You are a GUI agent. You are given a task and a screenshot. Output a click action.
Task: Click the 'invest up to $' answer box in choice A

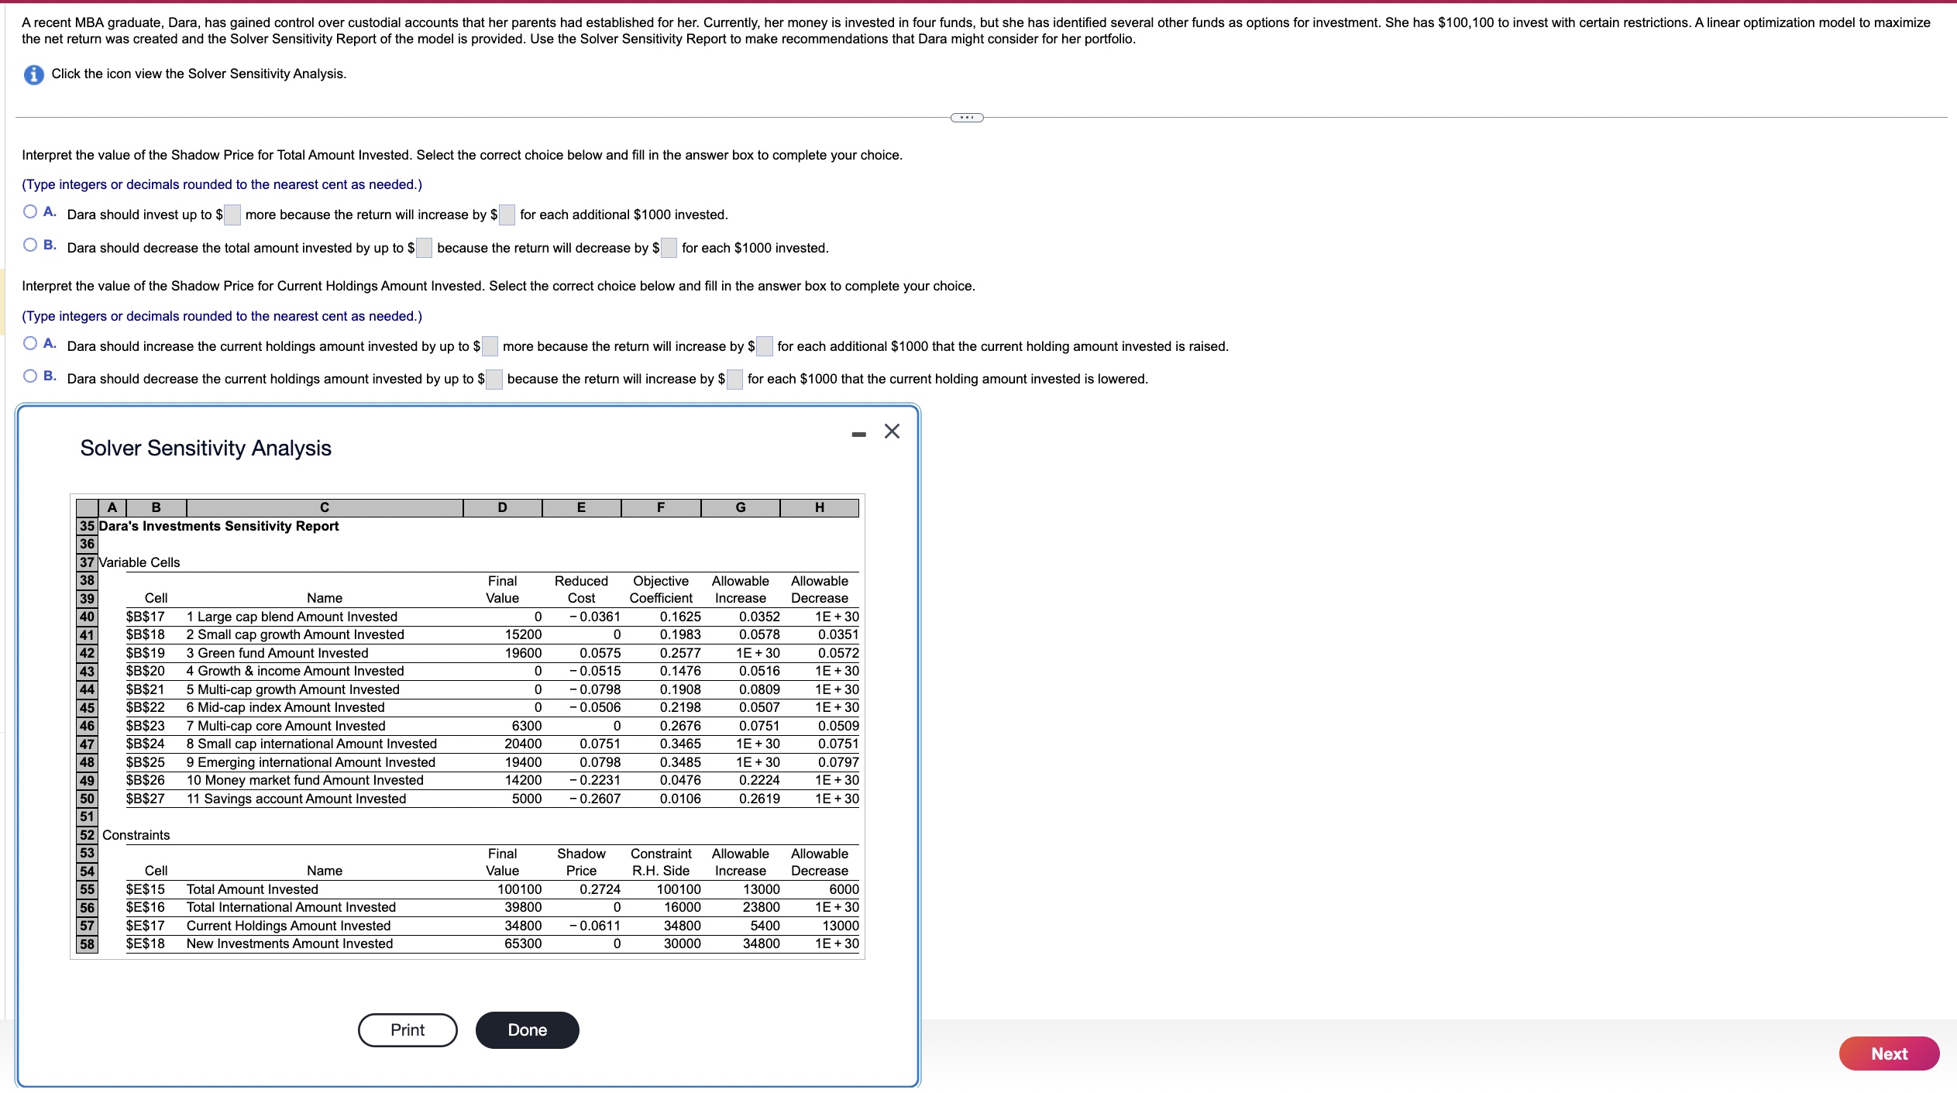[x=232, y=215]
